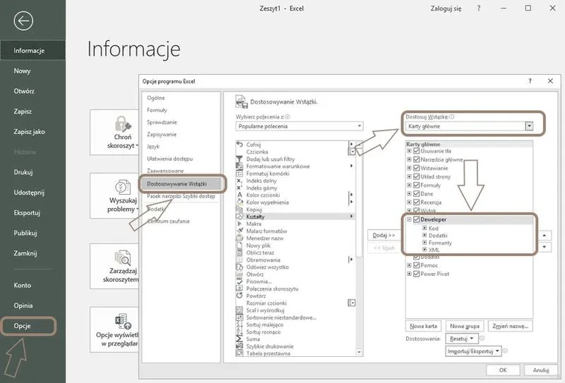565x383 pixels.
Task: Collapse the Deweloper tree node
Action: 410,219
